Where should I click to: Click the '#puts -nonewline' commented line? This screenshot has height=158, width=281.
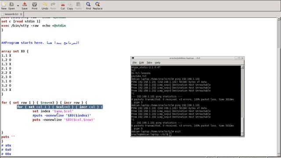62,115
